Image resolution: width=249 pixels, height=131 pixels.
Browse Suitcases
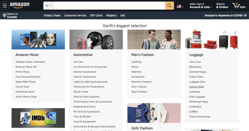pyautogui.click(x=195, y=91)
